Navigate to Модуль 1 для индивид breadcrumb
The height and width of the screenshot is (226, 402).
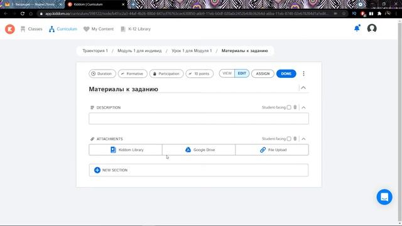139,51
